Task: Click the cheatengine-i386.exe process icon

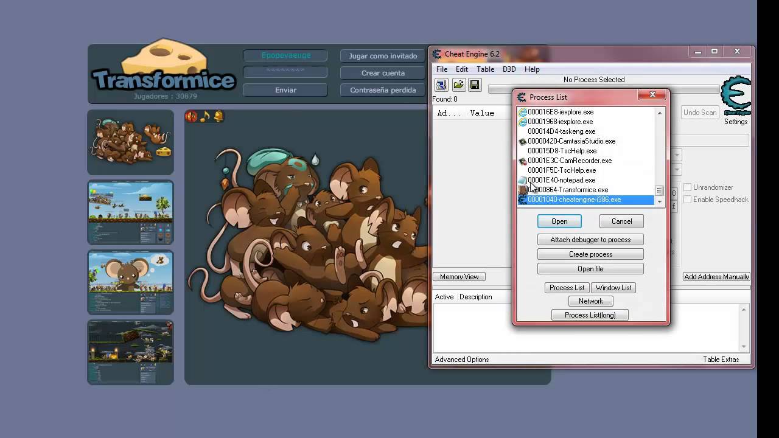Action: [522, 200]
